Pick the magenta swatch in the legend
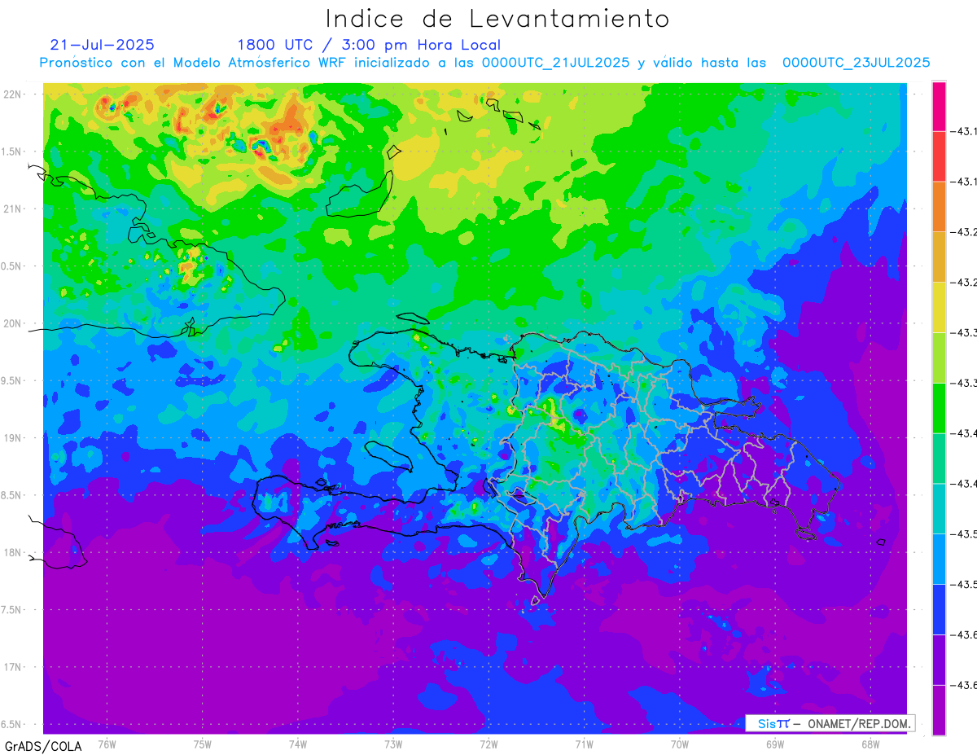Screen dimensions: 977x755 point(939,106)
